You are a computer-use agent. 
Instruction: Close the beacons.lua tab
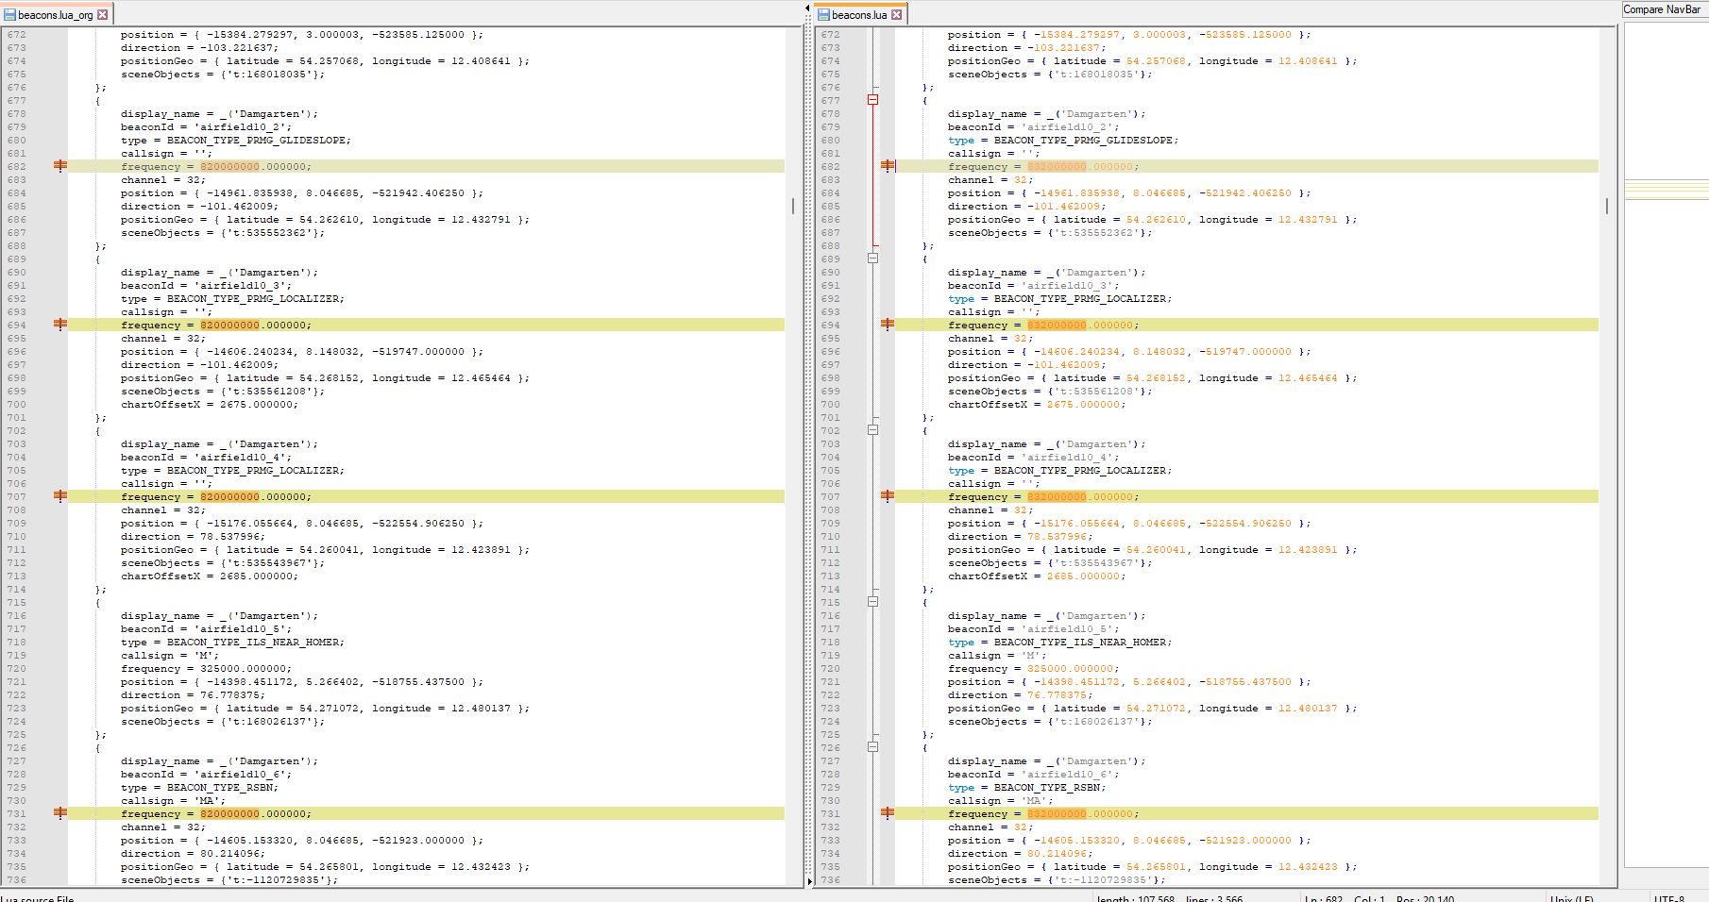[897, 14]
